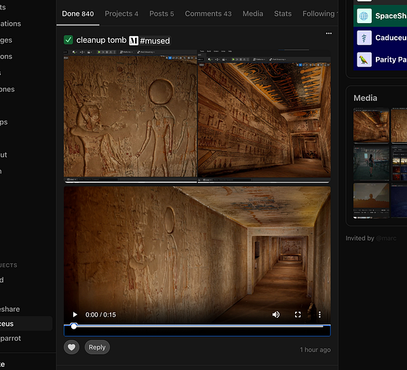Open the Stats tab
The height and width of the screenshot is (370, 407).
click(283, 14)
